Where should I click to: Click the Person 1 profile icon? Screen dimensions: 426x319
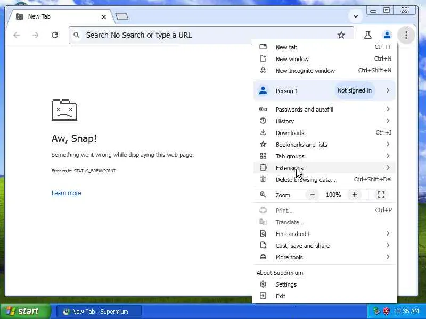point(263,90)
